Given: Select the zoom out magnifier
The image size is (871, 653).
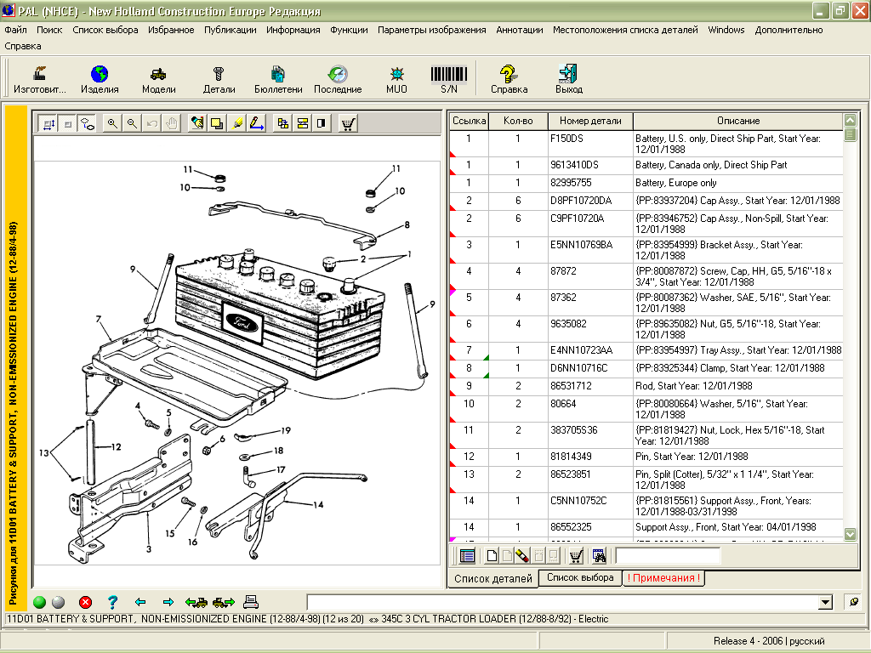Looking at the screenshot, I should (132, 124).
